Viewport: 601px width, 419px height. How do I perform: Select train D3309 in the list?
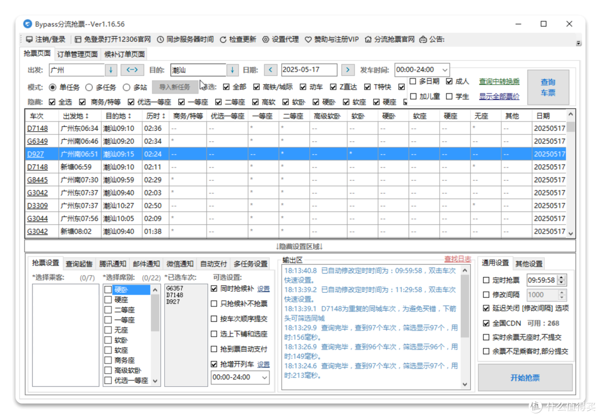tap(37, 205)
